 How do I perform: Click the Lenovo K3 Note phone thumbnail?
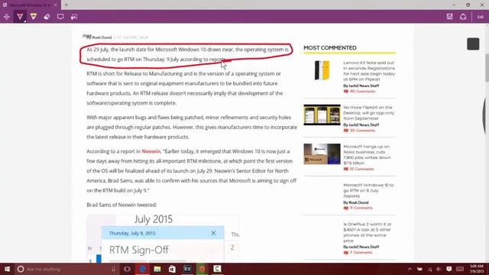coord(322,70)
